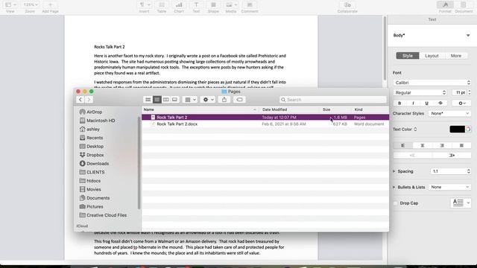Open the Body paragraph style dropdown

(x=432, y=35)
